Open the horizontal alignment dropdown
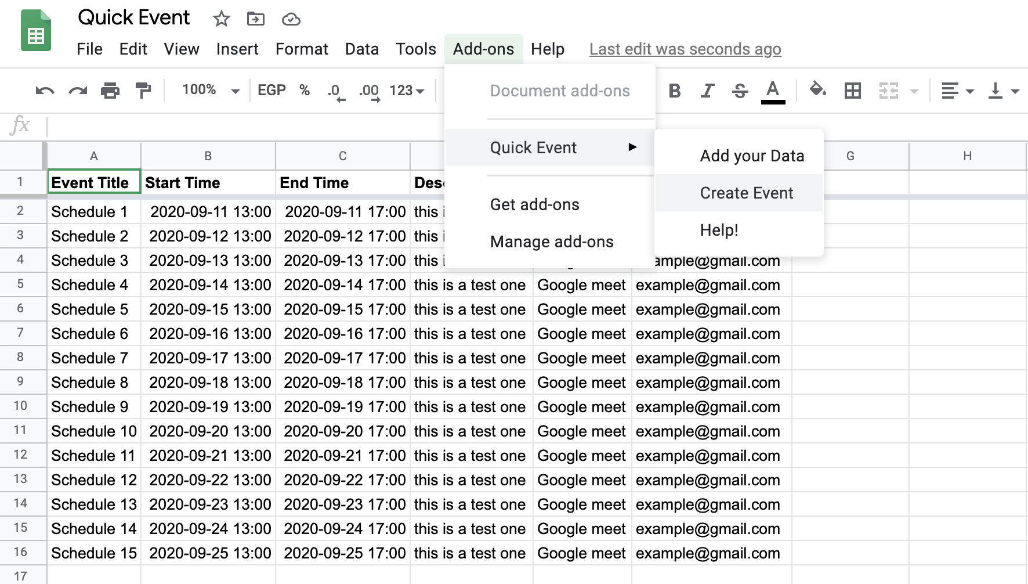This screenshot has height=584, width=1028. tap(956, 90)
